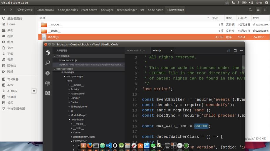270x151 pixels.
Task: Select the index.js editor tab
Action: point(157,50)
